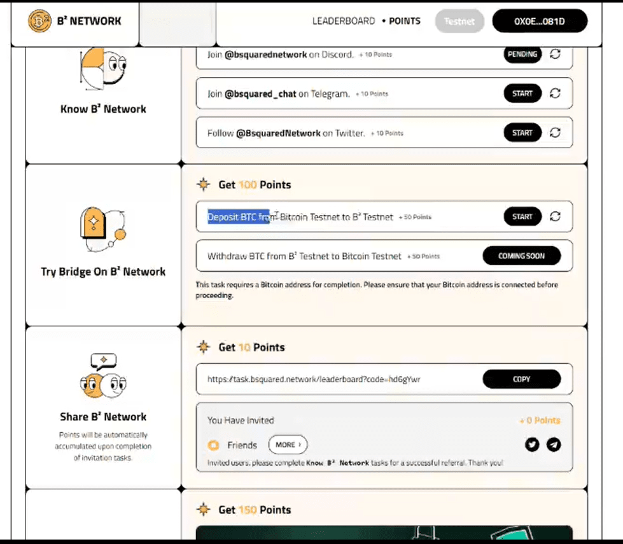Click the star icon beside Get 150 Points
Viewport: 623px width, 544px height.
pos(204,510)
